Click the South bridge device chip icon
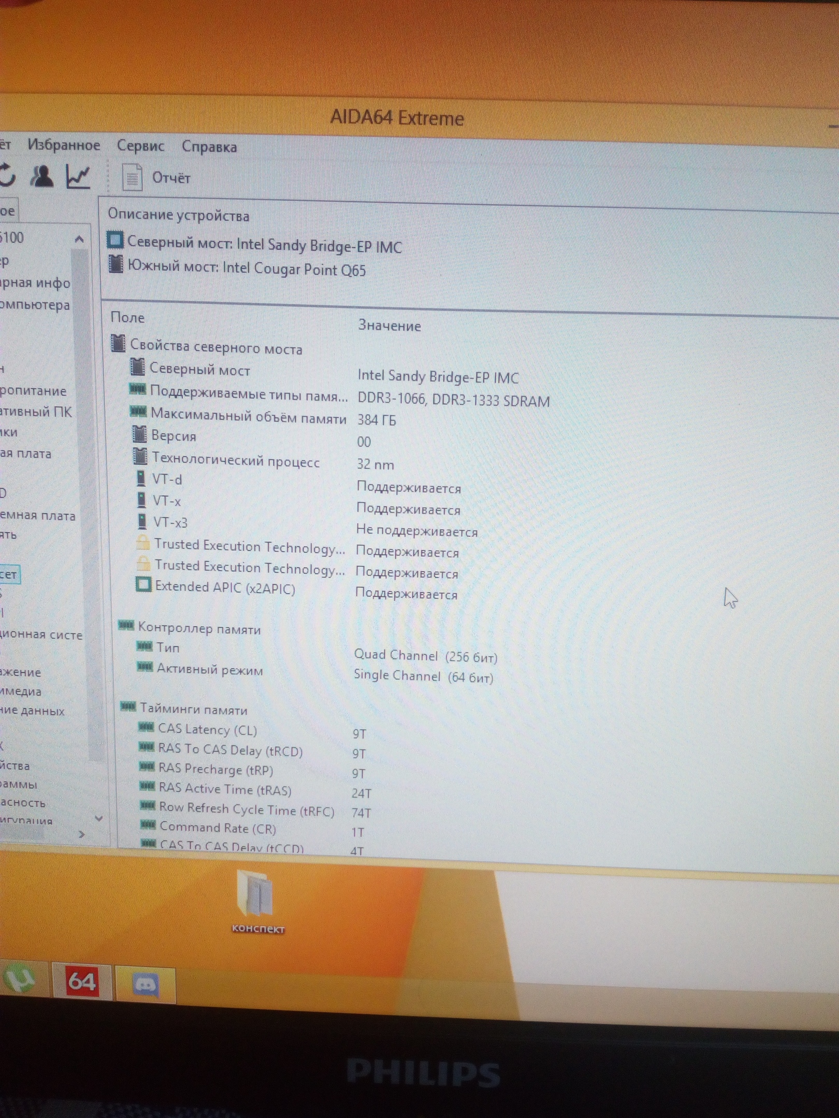 (x=115, y=263)
